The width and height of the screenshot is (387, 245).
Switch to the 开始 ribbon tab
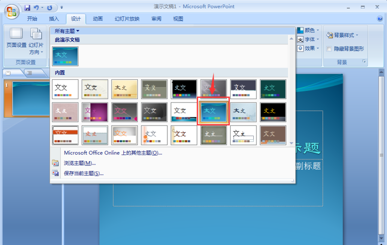(x=32, y=19)
